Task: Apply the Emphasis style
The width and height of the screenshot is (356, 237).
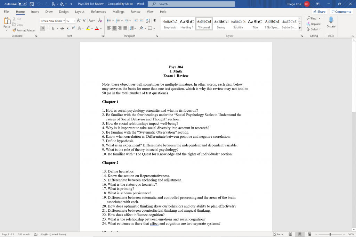Action: 170,24
